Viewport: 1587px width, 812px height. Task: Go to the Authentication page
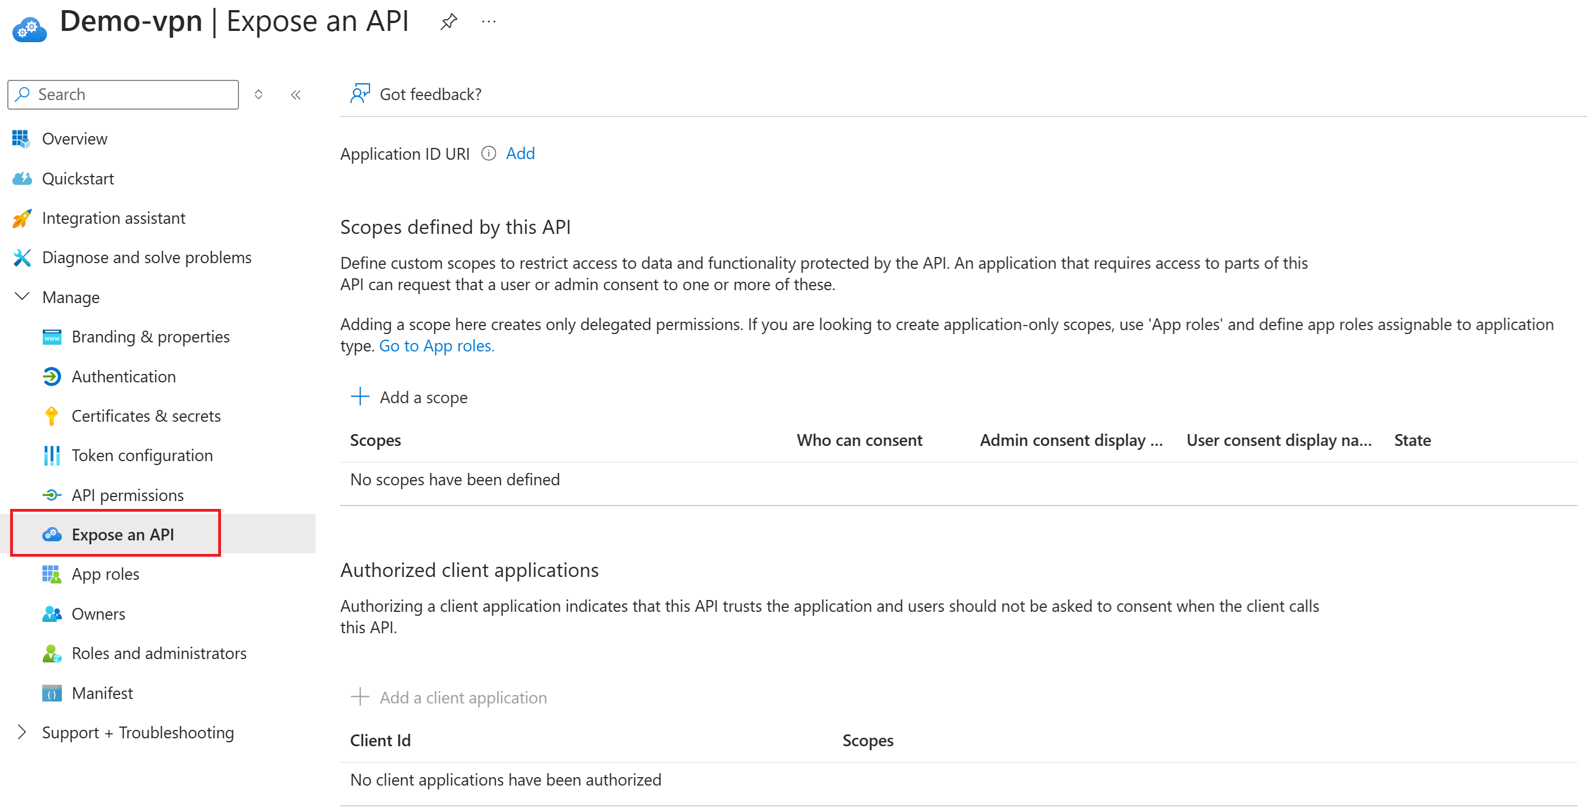[123, 376]
